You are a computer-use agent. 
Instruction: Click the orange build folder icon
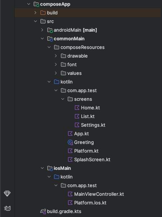click(43, 13)
